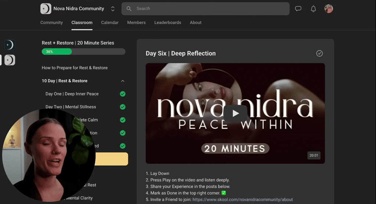This screenshot has width=376, height=204.
Task: Click the 20:01 video duration badge
Action: pyautogui.click(x=314, y=155)
